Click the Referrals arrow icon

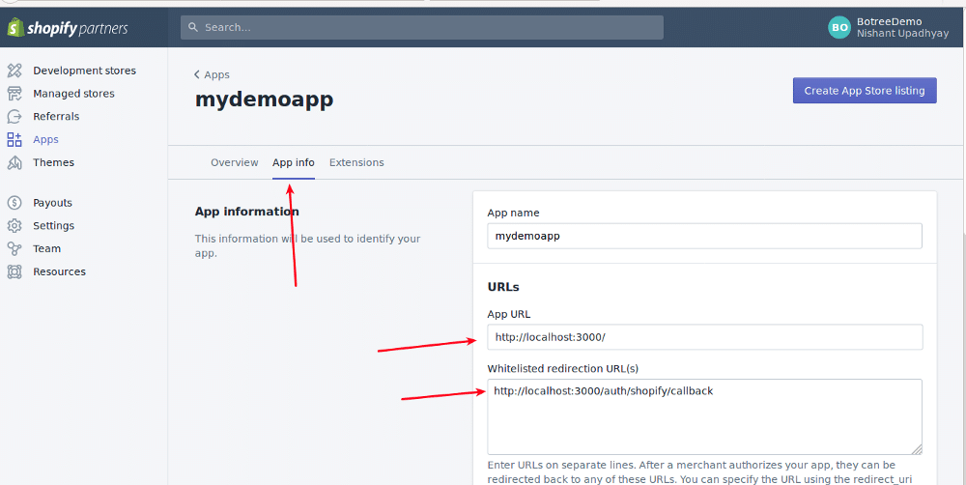point(14,117)
